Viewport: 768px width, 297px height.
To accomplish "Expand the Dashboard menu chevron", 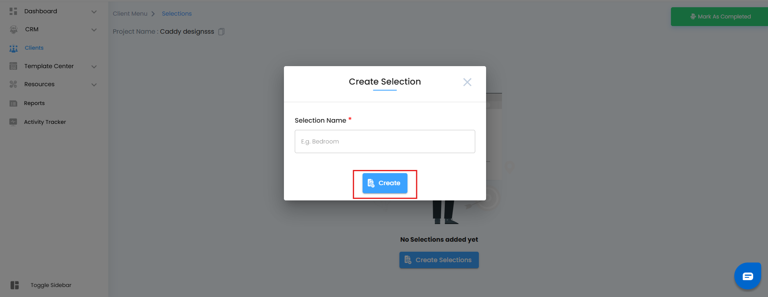I will click(94, 12).
